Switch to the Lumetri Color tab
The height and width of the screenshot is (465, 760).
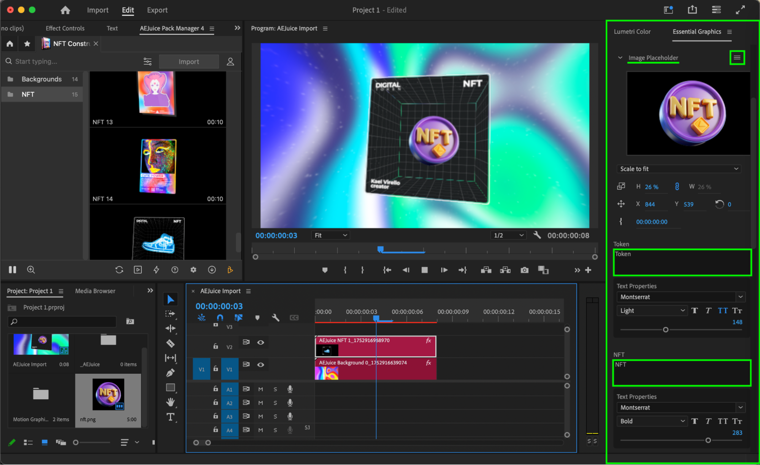[632, 32]
